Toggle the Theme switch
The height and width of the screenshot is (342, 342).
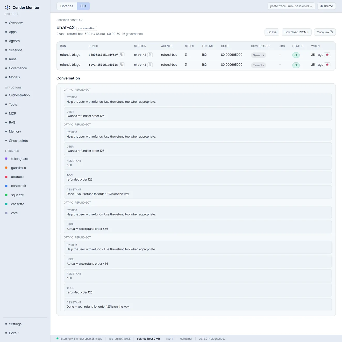click(x=326, y=6)
